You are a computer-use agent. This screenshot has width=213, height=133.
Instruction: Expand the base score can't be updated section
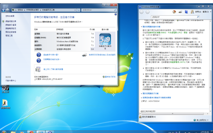pyautogui.click(x=156, y=97)
